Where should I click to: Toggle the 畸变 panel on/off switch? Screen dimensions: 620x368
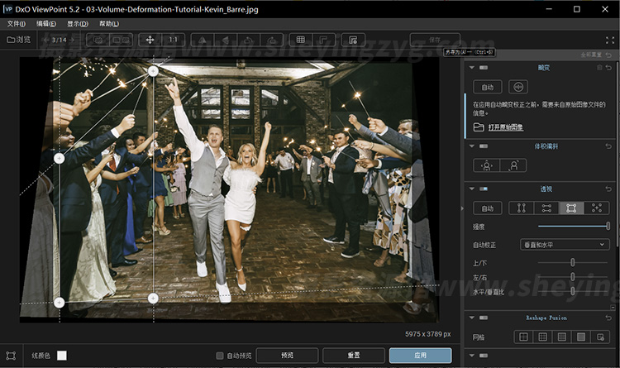pos(484,67)
